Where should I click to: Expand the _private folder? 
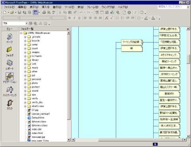point(25,37)
